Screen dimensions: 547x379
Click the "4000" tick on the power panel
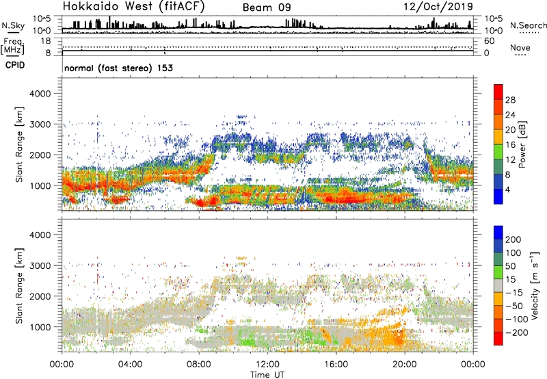40,94
